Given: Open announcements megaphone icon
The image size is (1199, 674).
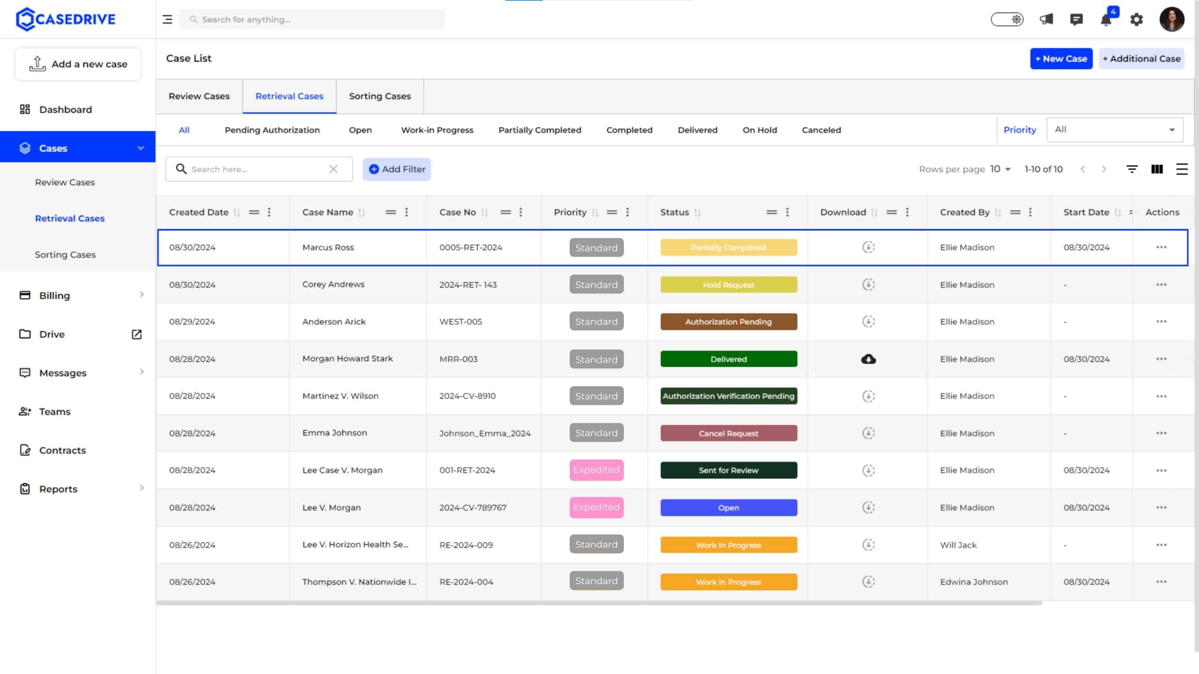Looking at the screenshot, I should coord(1046,19).
